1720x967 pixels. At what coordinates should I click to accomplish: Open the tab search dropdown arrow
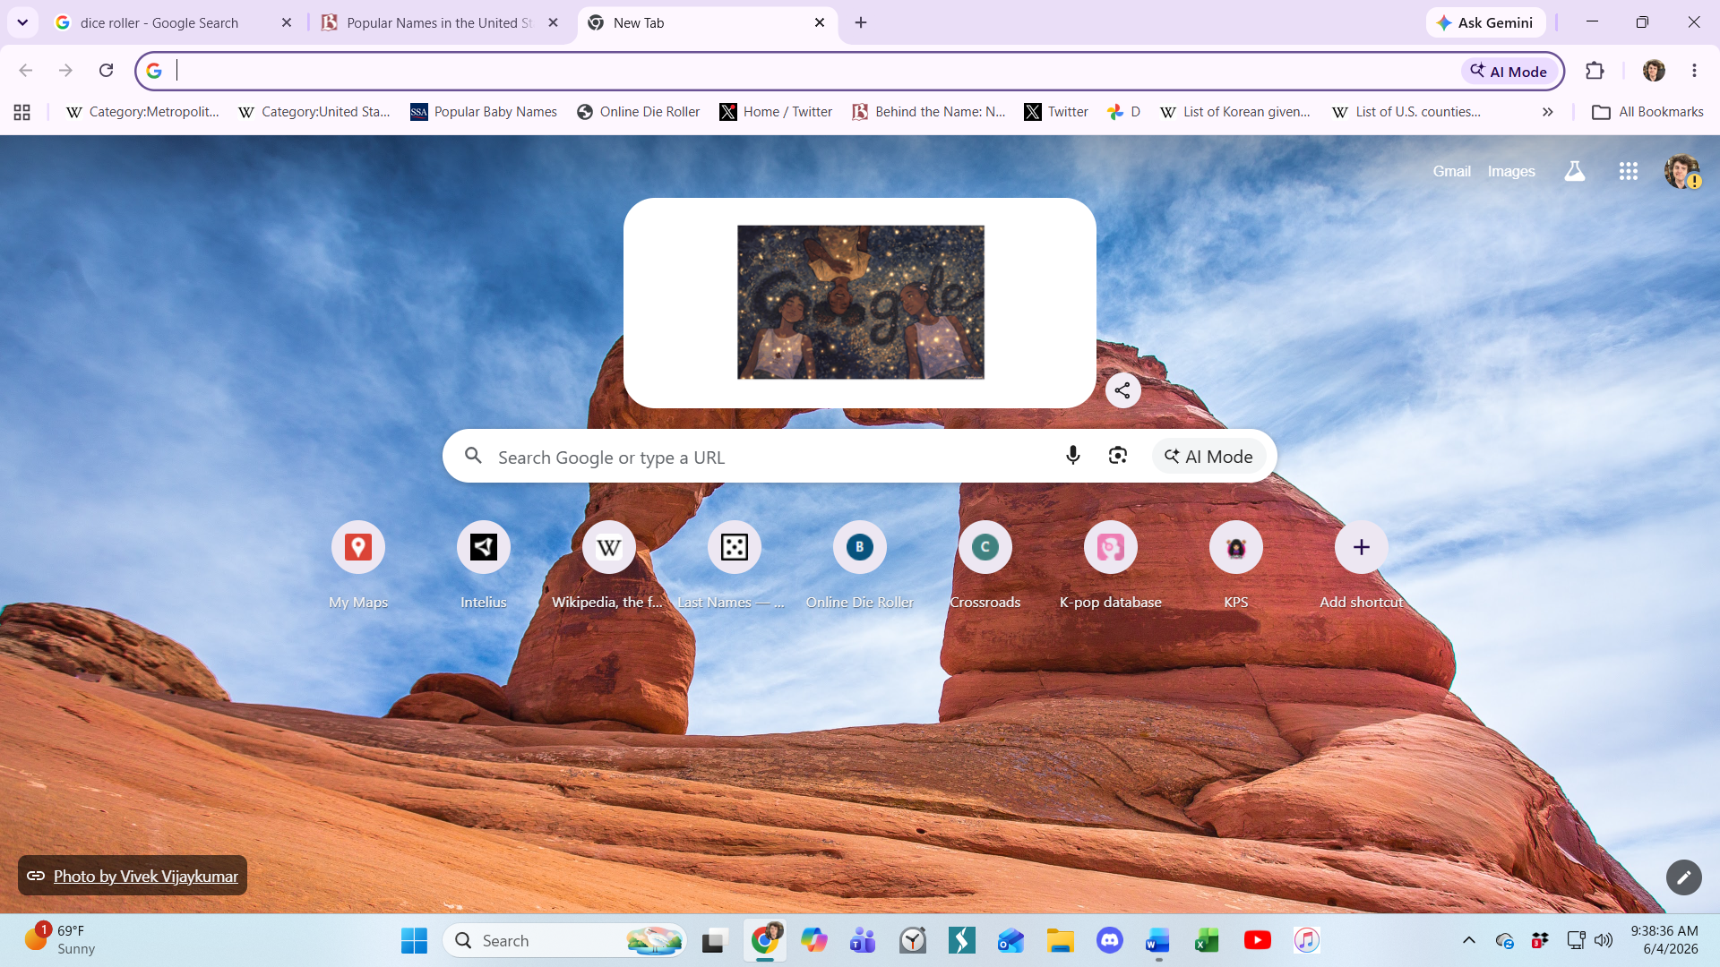coord(22,22)
